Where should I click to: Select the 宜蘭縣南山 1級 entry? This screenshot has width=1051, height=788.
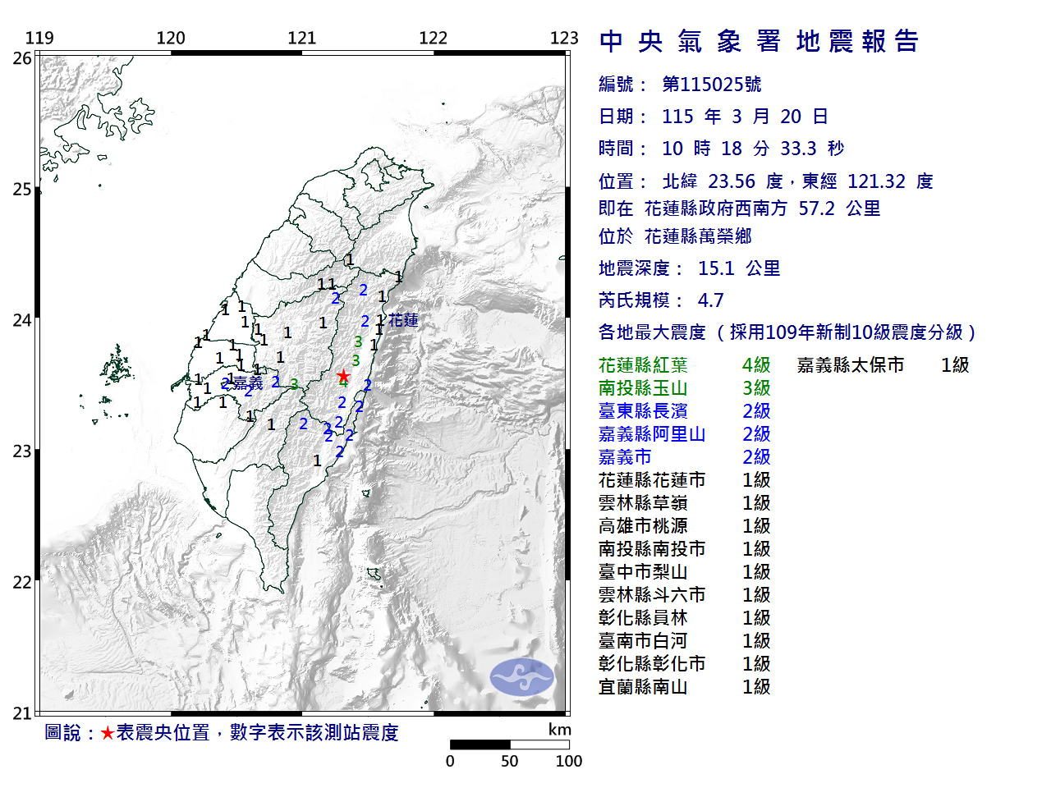[x=684, y=687]
